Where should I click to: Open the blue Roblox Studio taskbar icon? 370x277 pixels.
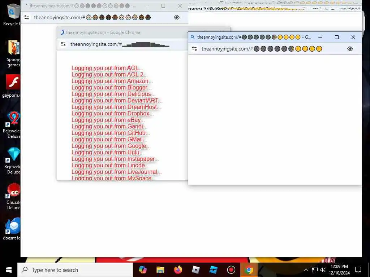[x=213, y=270]
